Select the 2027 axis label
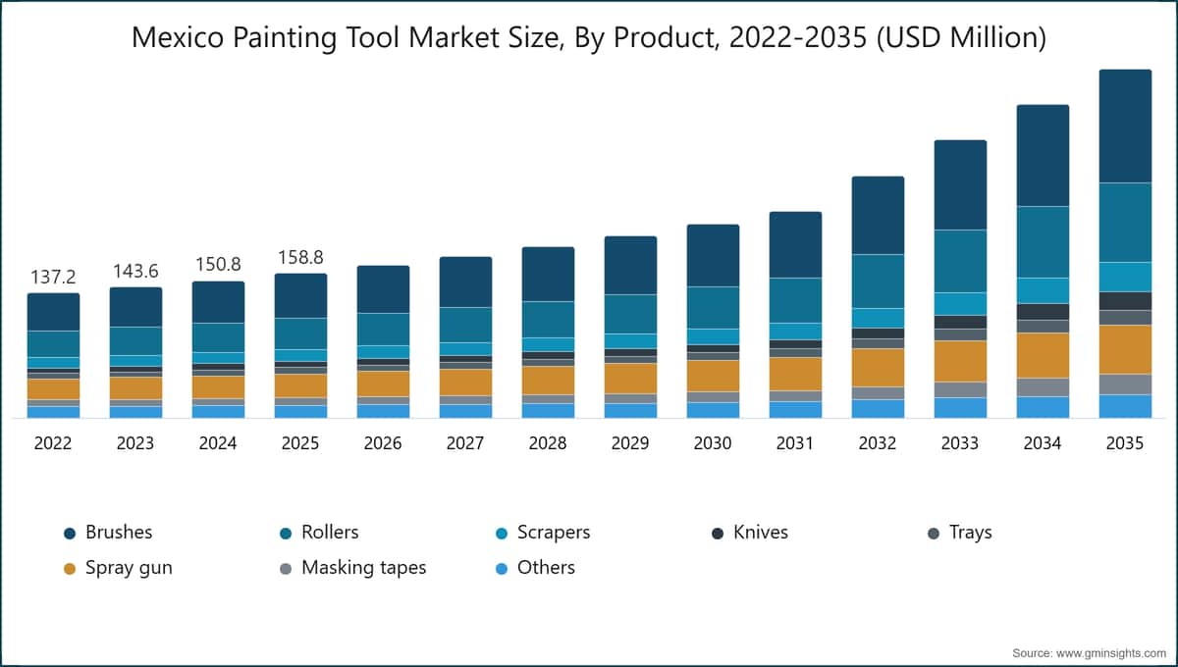Image resolution: width=1178 pixels, height=667 pixels. coord(465,443)
